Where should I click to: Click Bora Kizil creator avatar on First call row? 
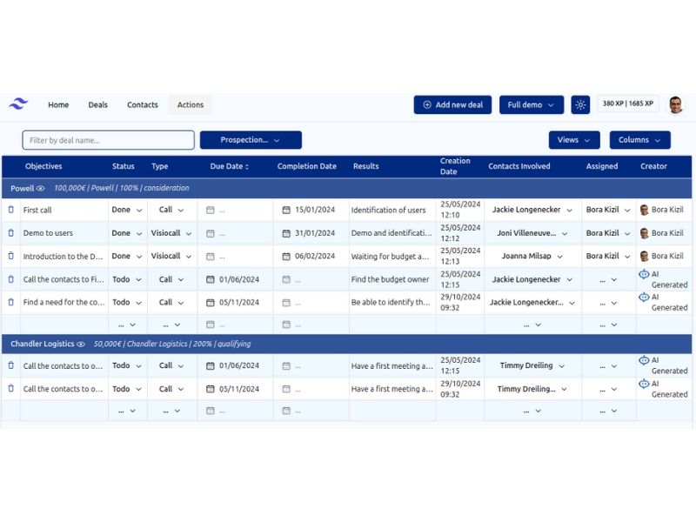pyautogui.click(x=644, y=210)
